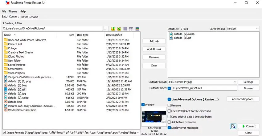The width and height of the screenshot is (262, 136).
Task: Uncheck Use Advanced Options checkbox
Action: 169,99
